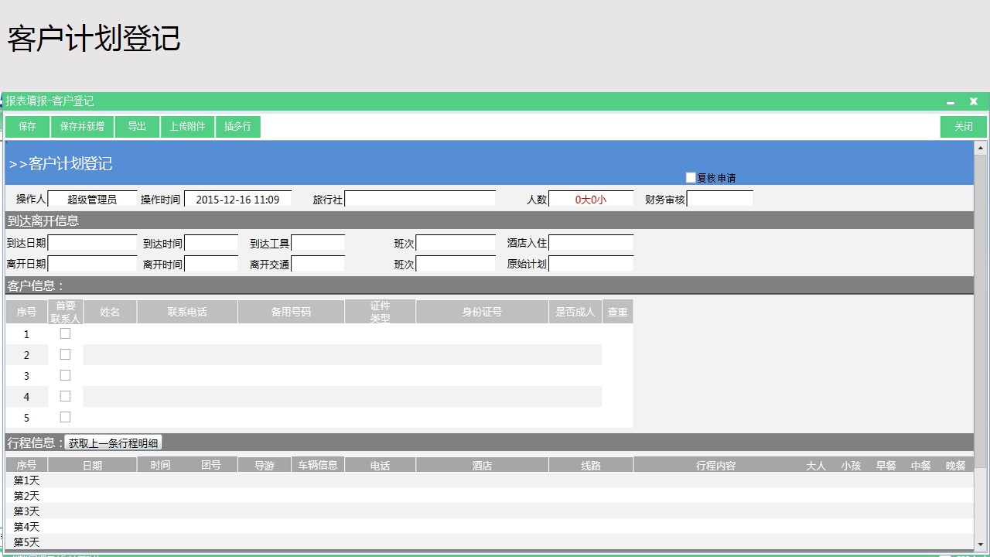The image size is (990, 557).
Task: Click the 人数 field showing 0大0小
Action: click(x=591, y=199)
